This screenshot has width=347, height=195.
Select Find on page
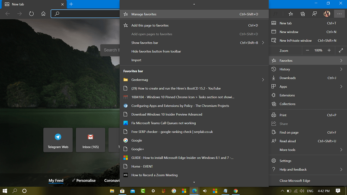coord(308,132)
